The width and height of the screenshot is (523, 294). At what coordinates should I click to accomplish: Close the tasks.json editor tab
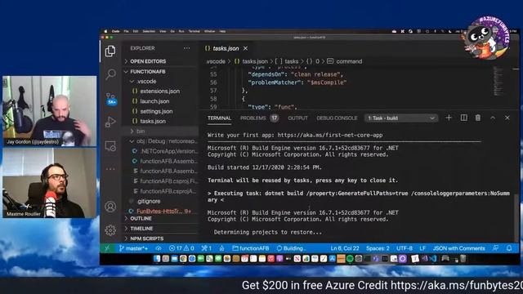[245, 48]
